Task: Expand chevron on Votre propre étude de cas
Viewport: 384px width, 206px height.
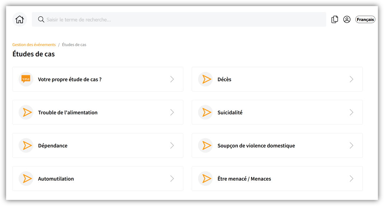Action: point(172,79)
